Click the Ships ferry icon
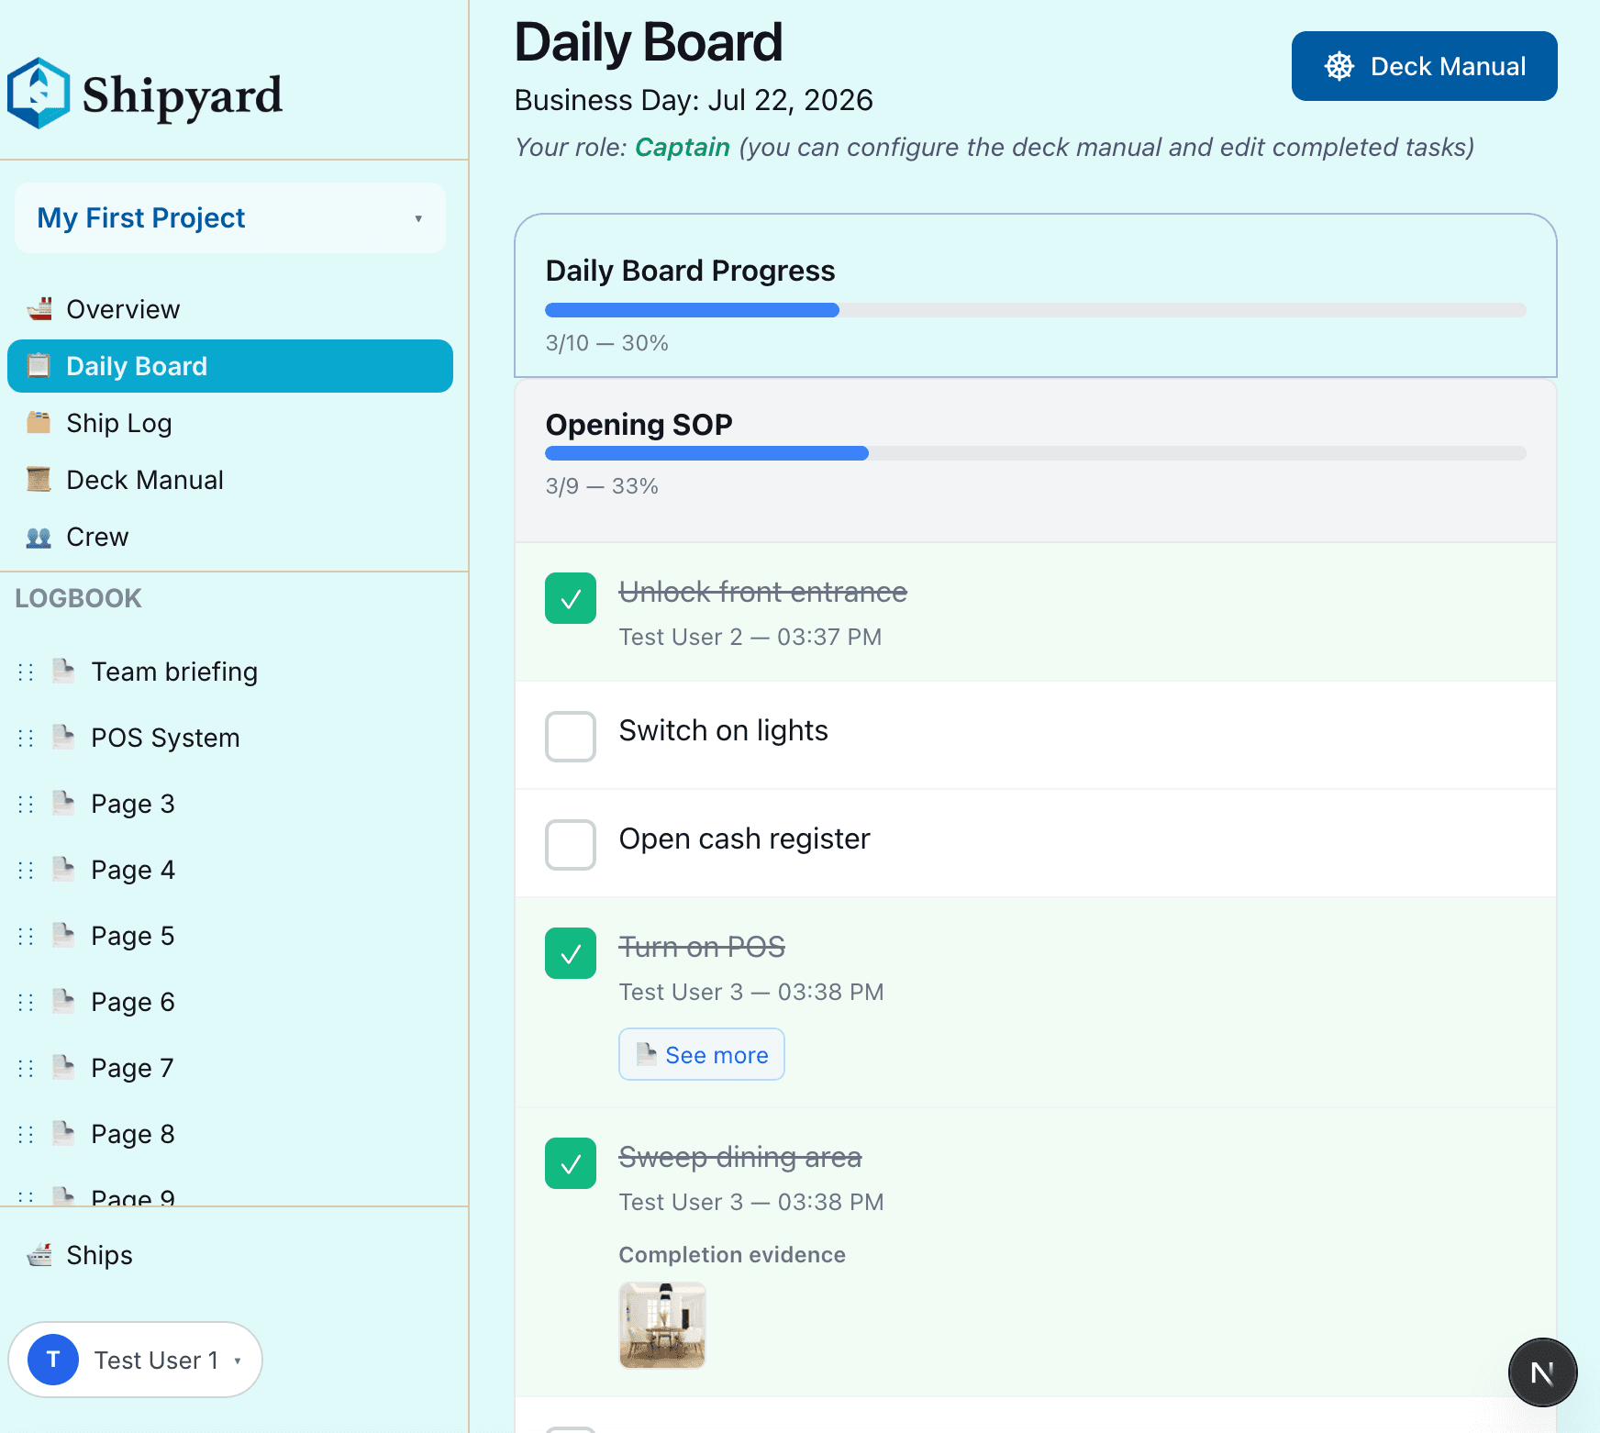Viewport: 1600px width, 1433px height. 39,1254
